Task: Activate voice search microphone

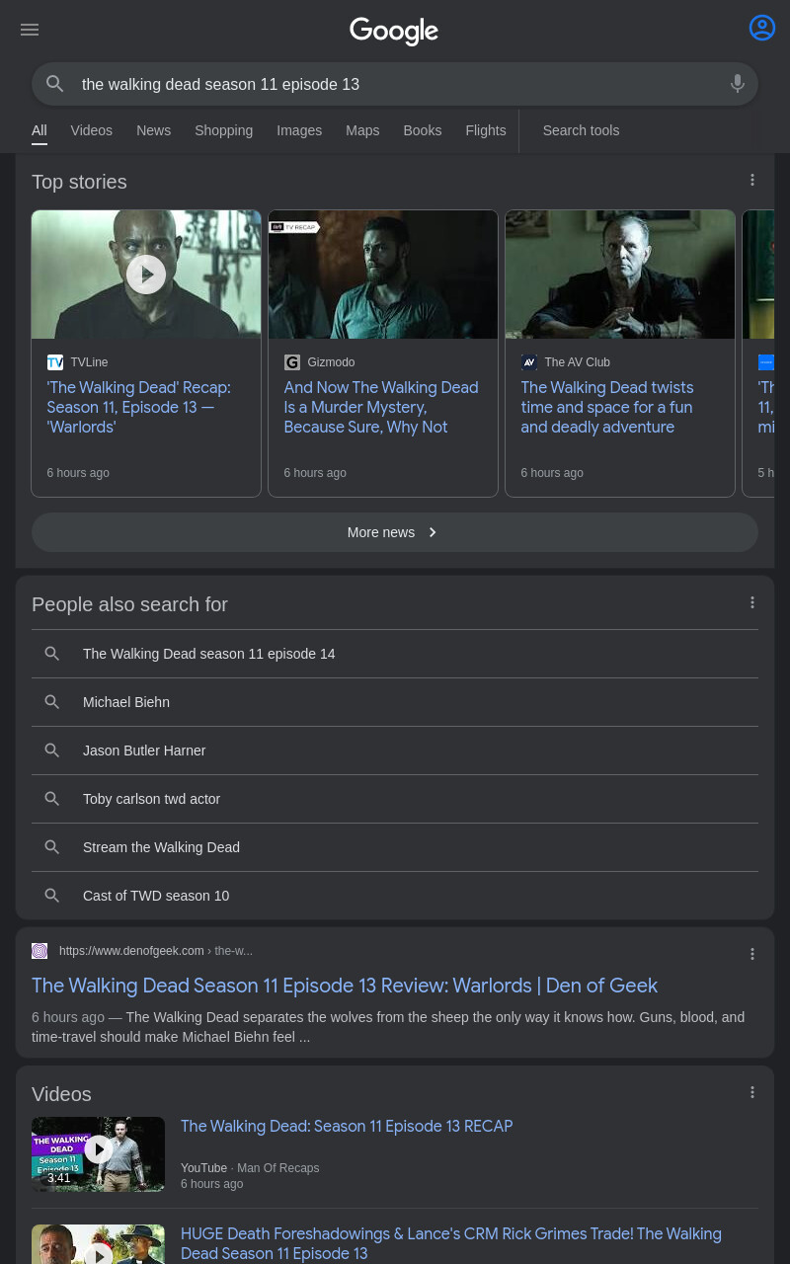Action: pos(737,84)
